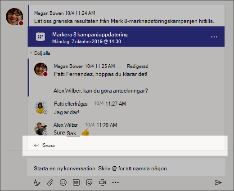Open the GIF picker
The width and height of the screenshot is (234, 191).
click(76, 182)
